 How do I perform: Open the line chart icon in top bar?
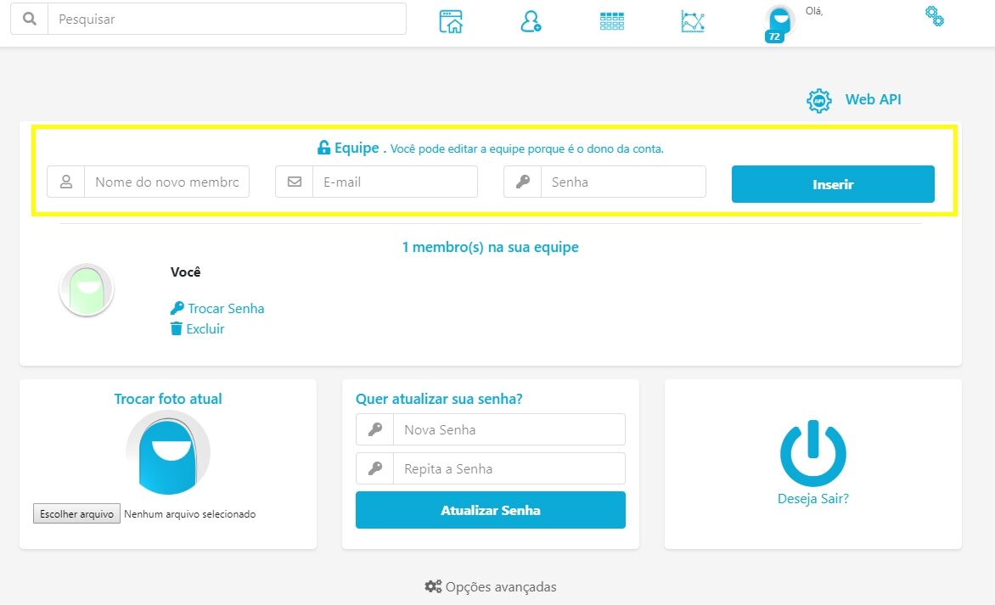pyautogui.click(x=693, y=21)
